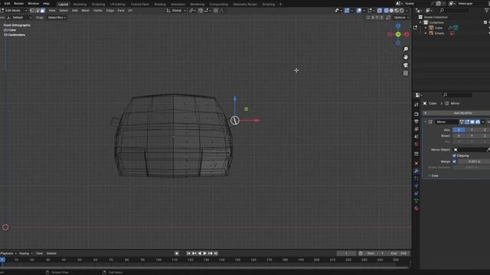The width and height of the screenshot is (490, 275).
Task: Select edge select mode icon
Action: pyautogui.click(x=38, y=11)
